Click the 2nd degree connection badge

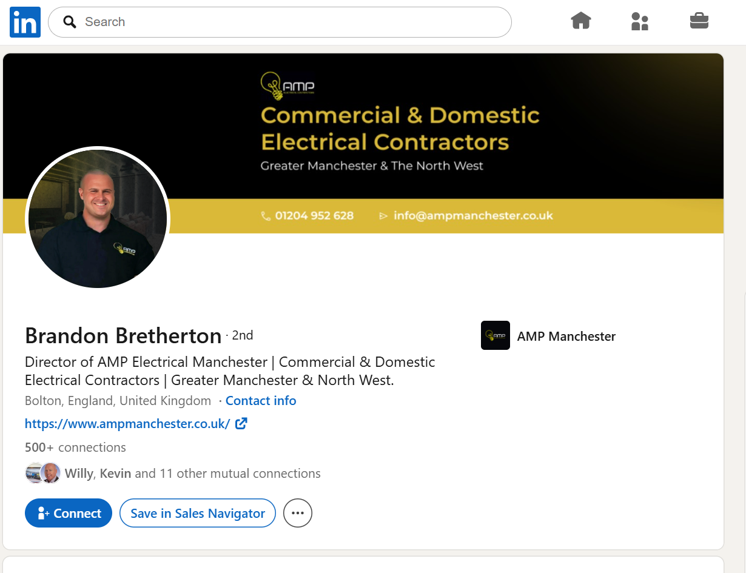(243, 335)
